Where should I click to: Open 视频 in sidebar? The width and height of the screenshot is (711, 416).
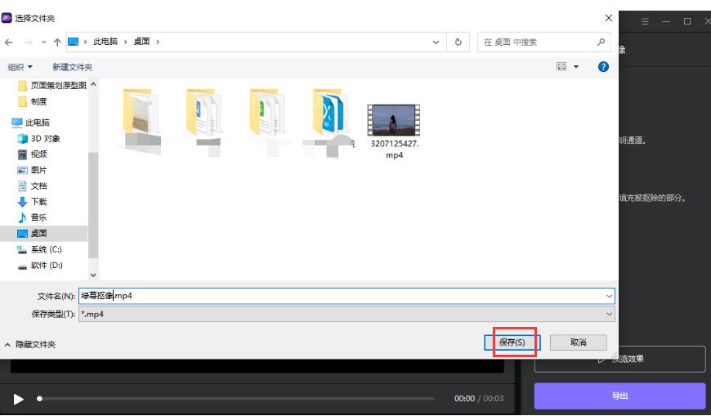point(33,154)
